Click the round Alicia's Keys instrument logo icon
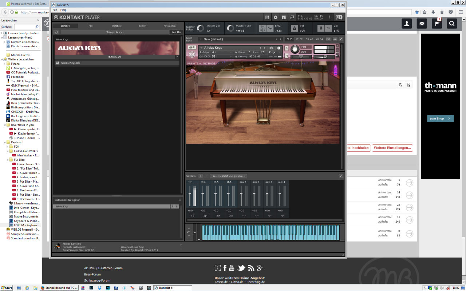 (192, 55)
